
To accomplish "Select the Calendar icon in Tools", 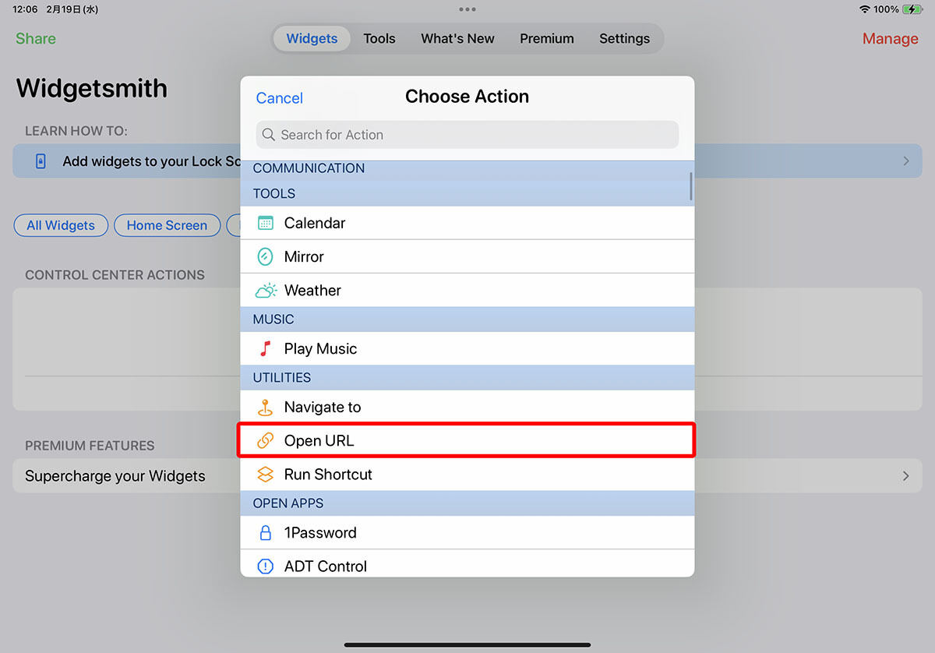I will [265, 223].
